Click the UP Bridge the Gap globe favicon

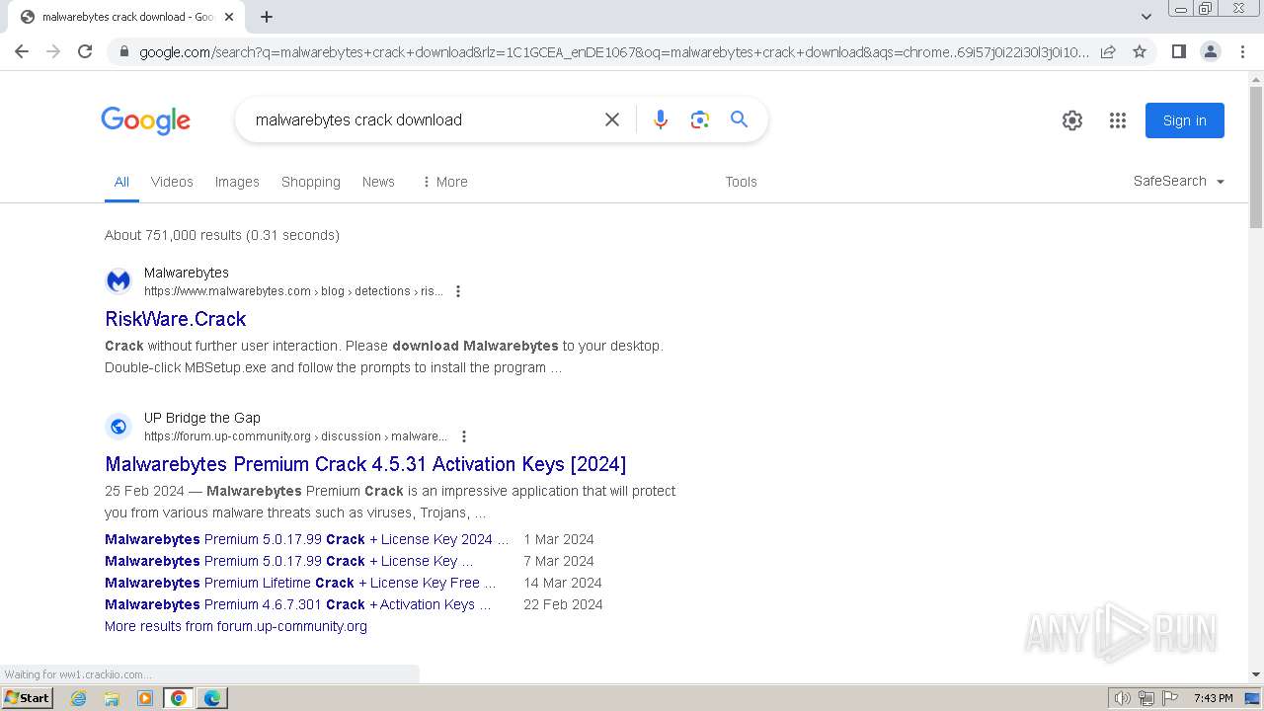pyautogui.click(x=118, y=427)
